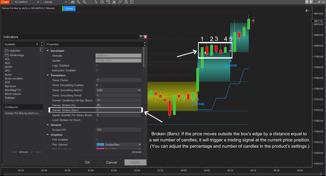Click the scroll right arrow at chart bottom
Viewport: 326px width, 176px height.
pos(323,174)
